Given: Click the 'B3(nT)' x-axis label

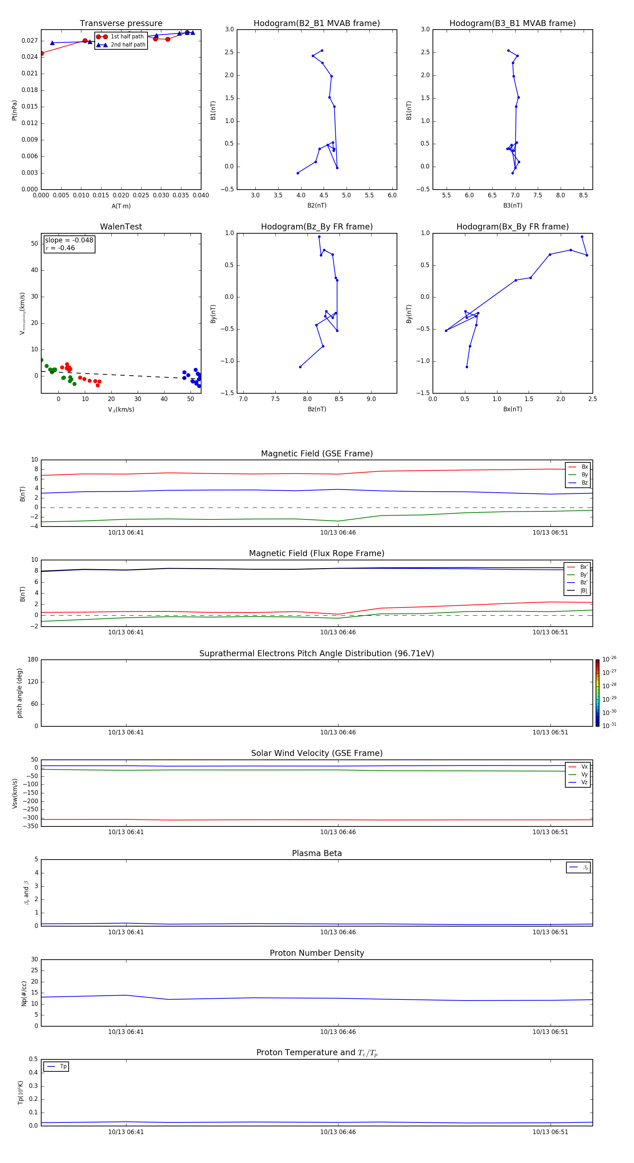Looking at the screenshot, I should tap(512, 205).
